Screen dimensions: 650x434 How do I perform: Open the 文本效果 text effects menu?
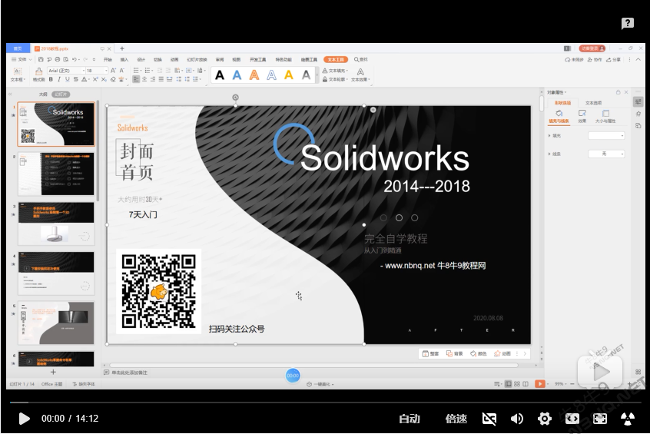click(x=360, y=75)
